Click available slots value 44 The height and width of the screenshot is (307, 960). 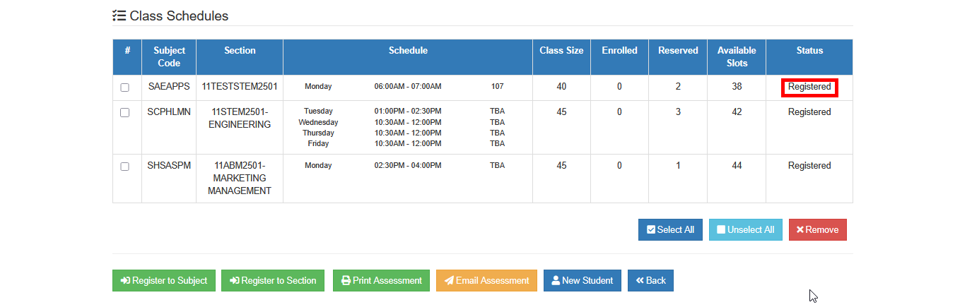737,166
